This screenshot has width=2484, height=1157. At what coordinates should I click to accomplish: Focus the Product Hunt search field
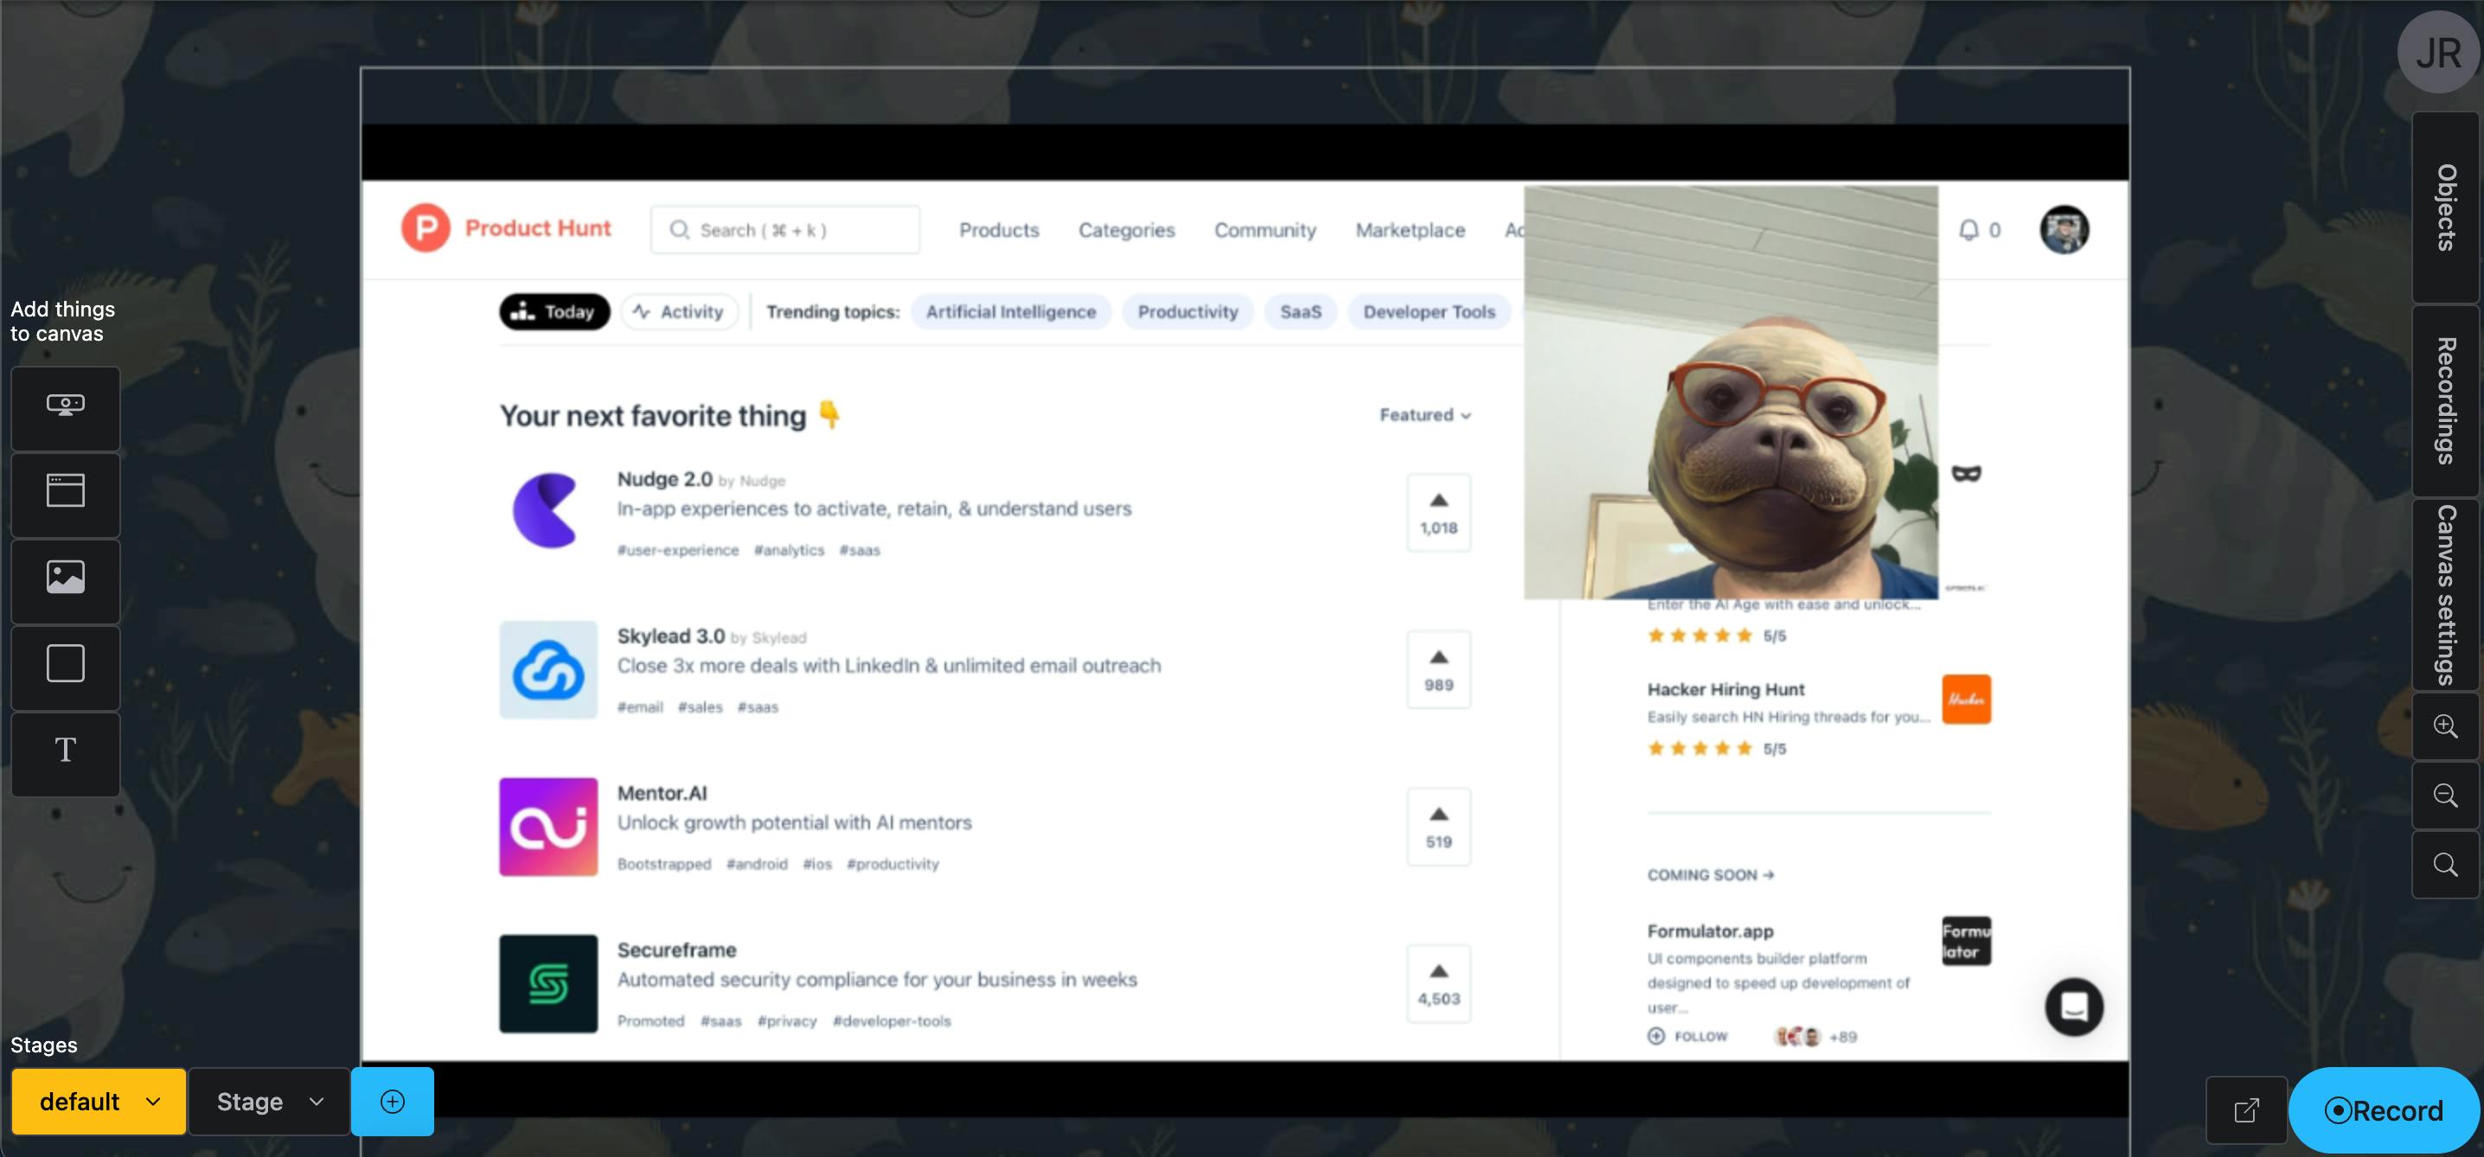point(785,229)
